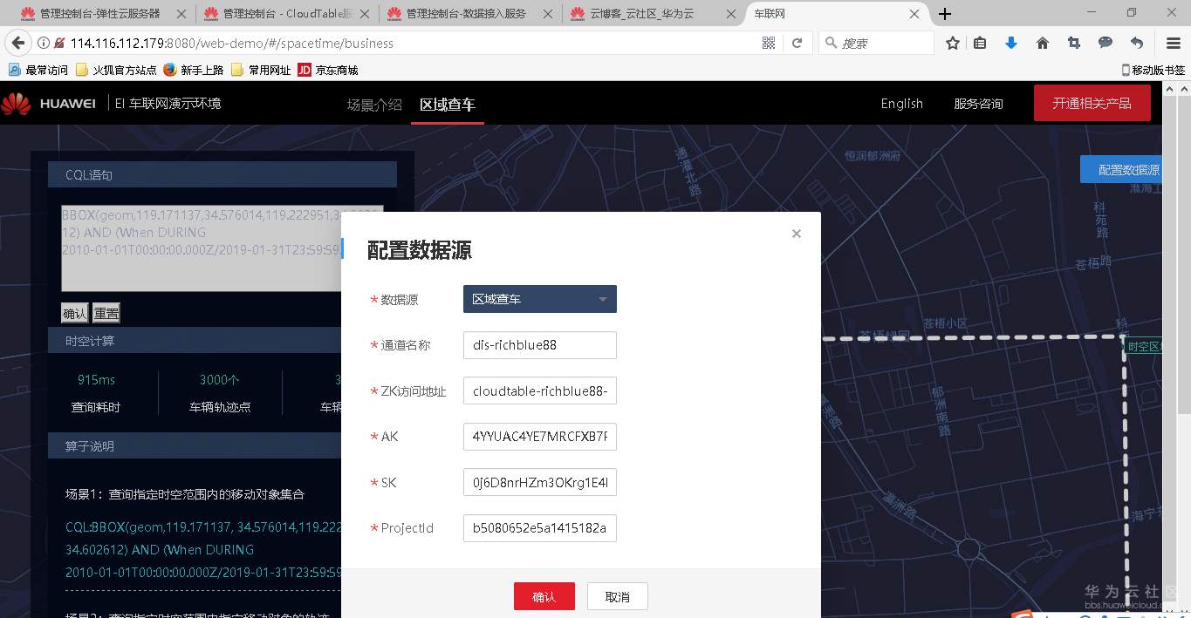
Task: Confirm the dialog with 确认 button
Action: click(x=544, y=596)
